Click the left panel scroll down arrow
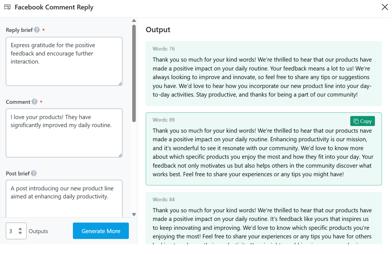Screen dimensions: 391x255 134,214
